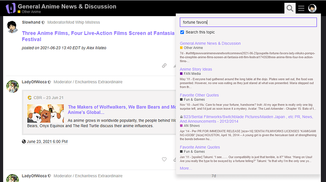Viewport: 326px width, 182px height.
Task: Click the 7d search result snippet text
Action: pyautogui.click(x=248, y=57)
